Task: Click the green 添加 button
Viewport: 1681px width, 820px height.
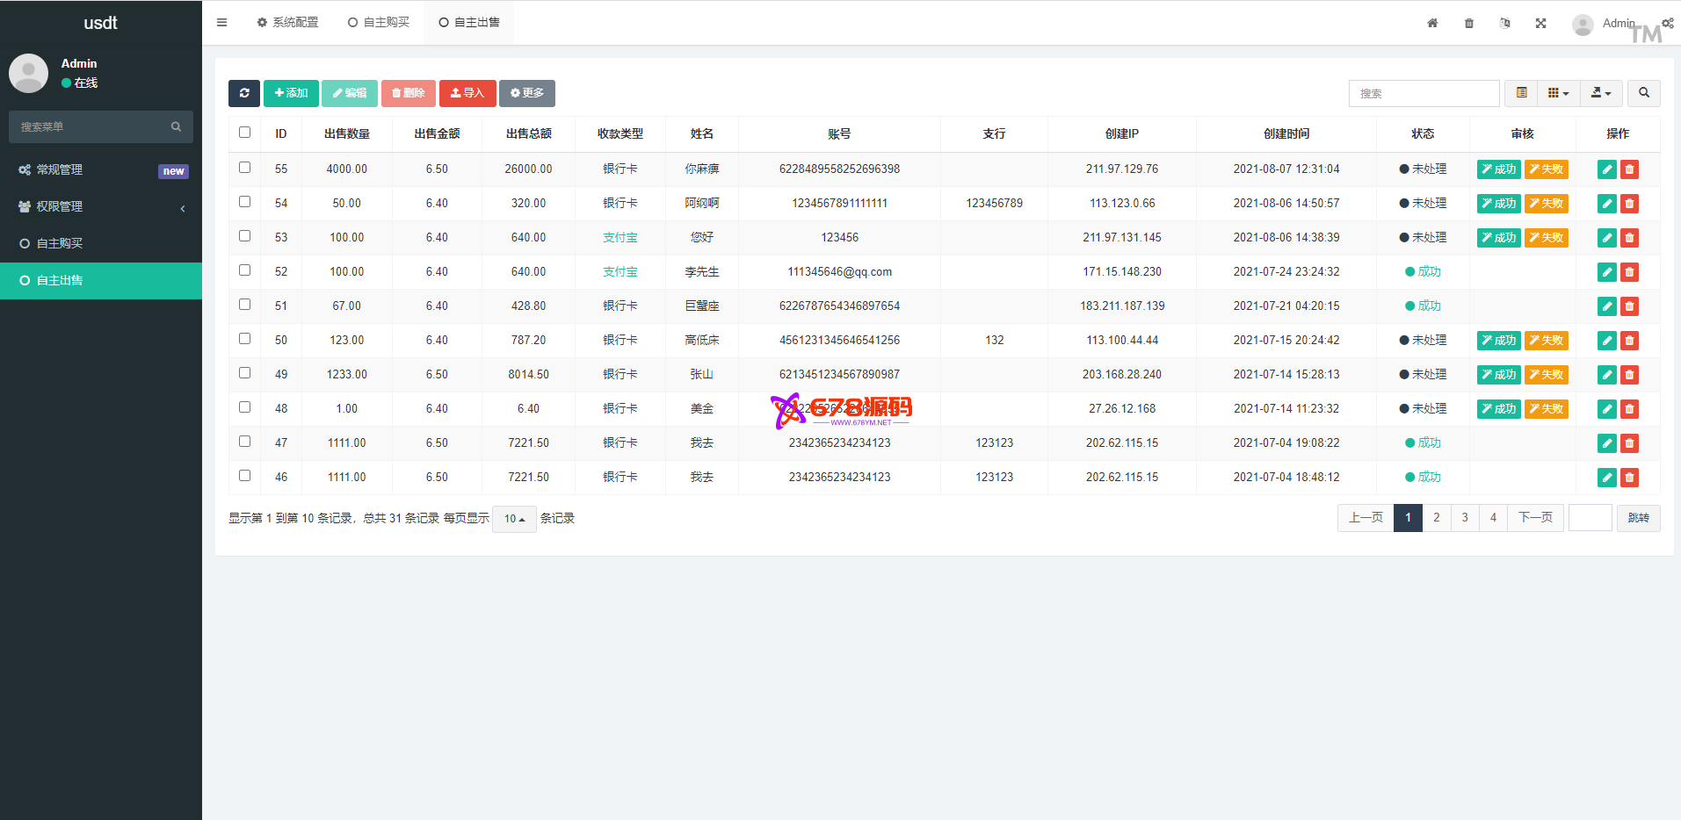Action: (291, 93)
